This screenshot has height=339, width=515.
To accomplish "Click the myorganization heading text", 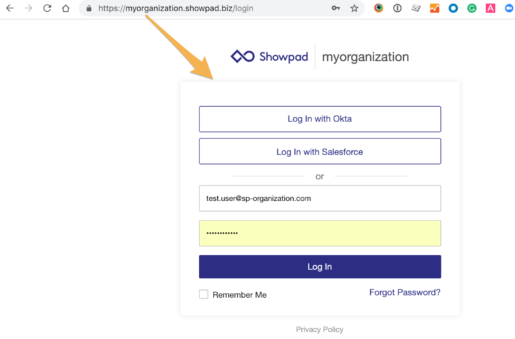I will 366,57.
